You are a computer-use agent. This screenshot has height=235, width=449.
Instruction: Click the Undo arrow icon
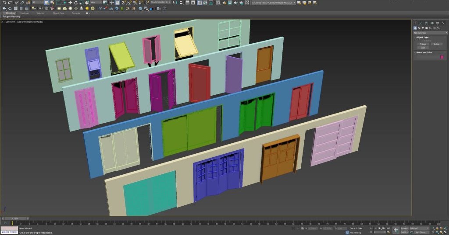tap(4, 3)
